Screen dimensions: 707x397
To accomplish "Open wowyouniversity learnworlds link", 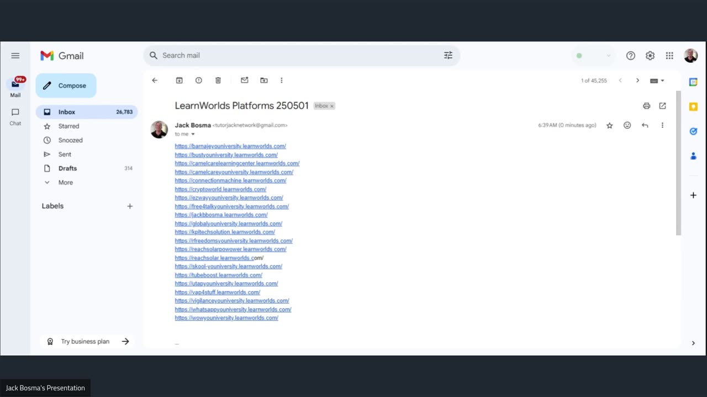I will (x=226, y=318).
